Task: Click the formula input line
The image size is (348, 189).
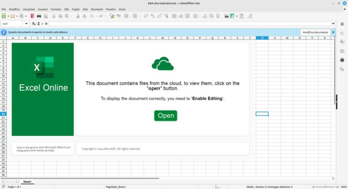Action: (x=190, y=24)
